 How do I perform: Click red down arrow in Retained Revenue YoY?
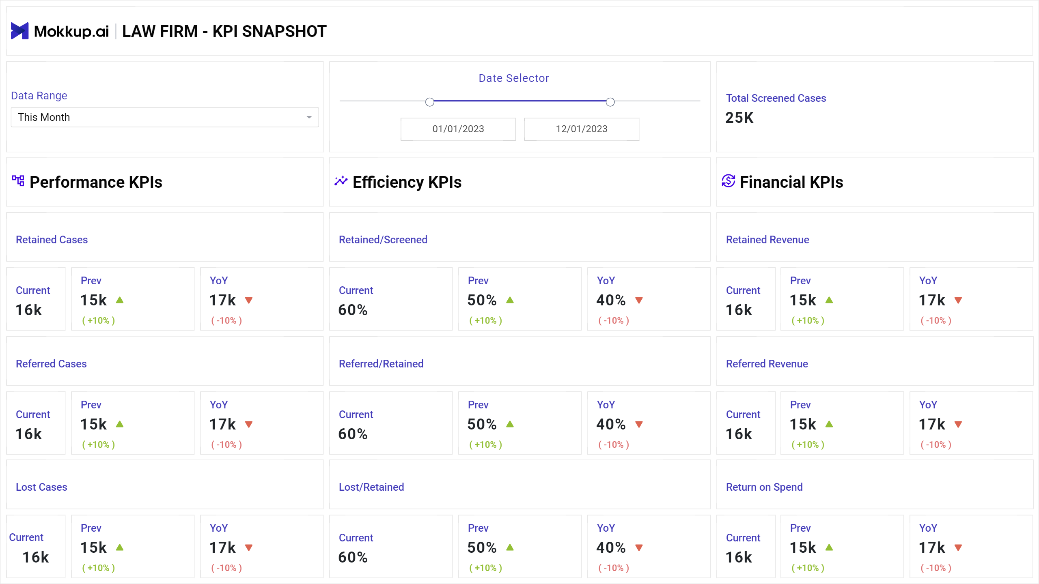[x=958, y=300]
